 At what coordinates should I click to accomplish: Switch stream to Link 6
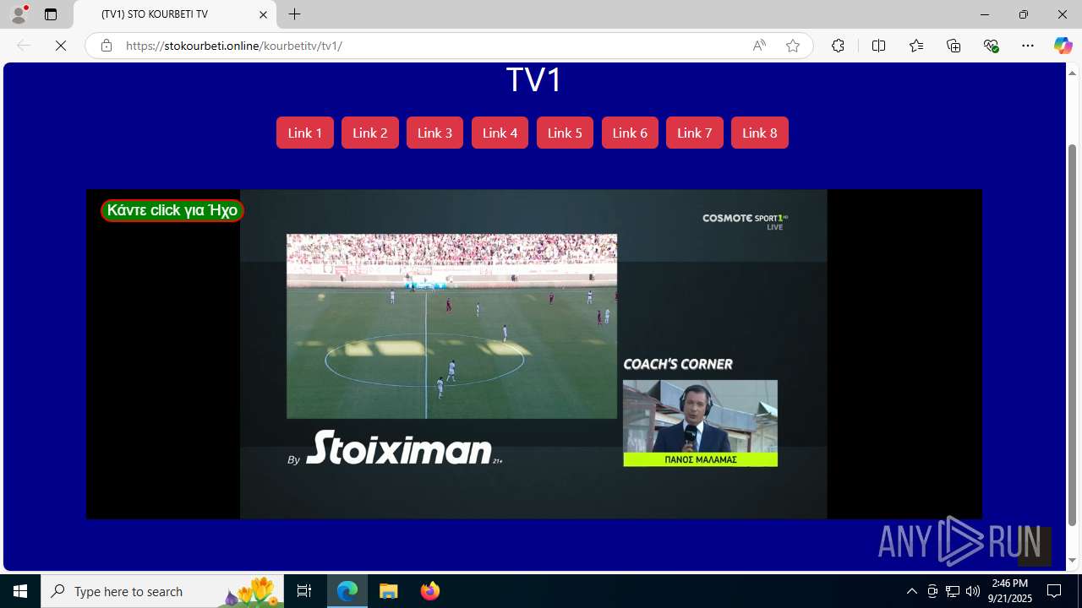click(x=630, y=133)
